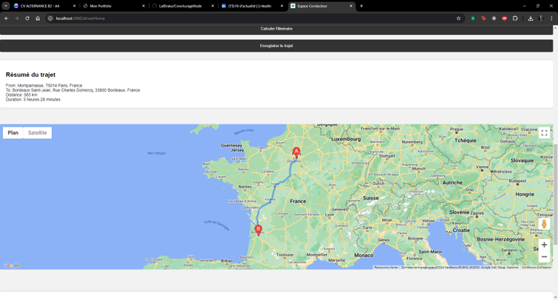Zoom in on the map
The width and height of the screenshot is (558, 300).
(544, 245)
